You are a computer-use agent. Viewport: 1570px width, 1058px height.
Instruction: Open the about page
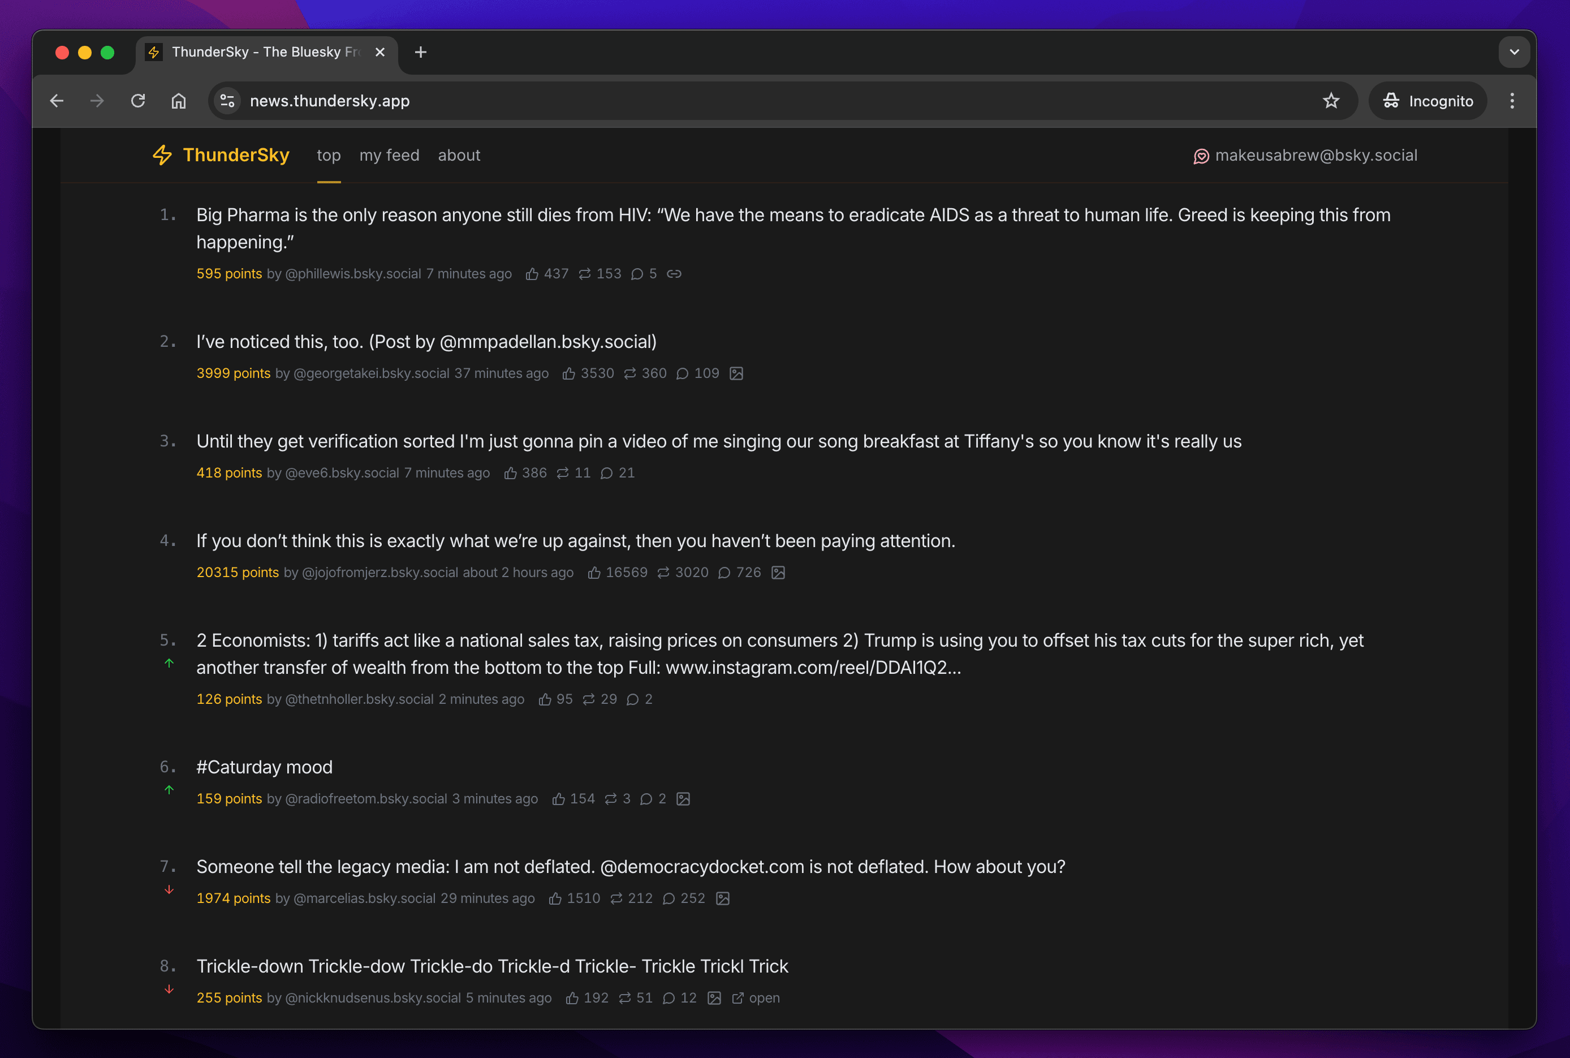[x=459, y=155]
